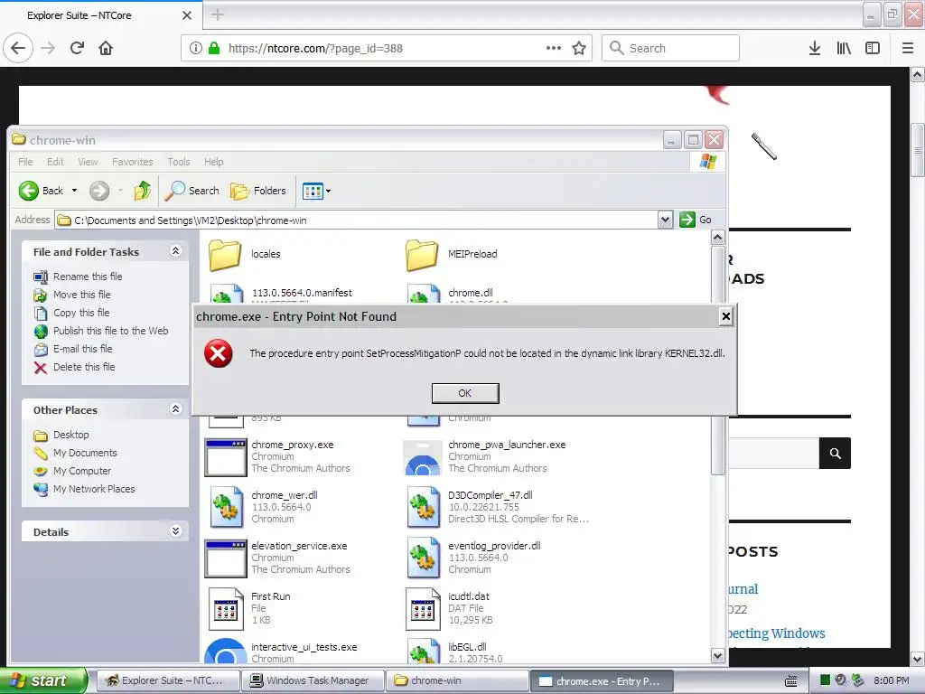Viewport: 925px width, 694px height.
Task: Click Rename this file task
Action: click(88, 277)
